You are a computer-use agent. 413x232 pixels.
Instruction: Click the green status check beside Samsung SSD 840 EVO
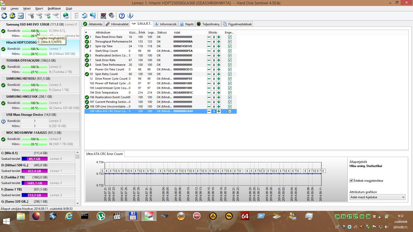click(3, 31)
